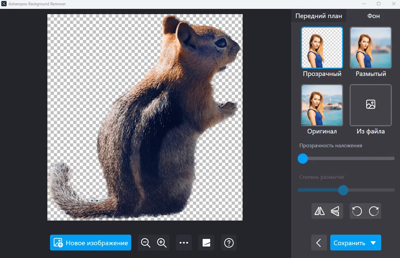Go back with the left arrow button
The height and width of the screenshot is (258, 400).
coord(319,243)
